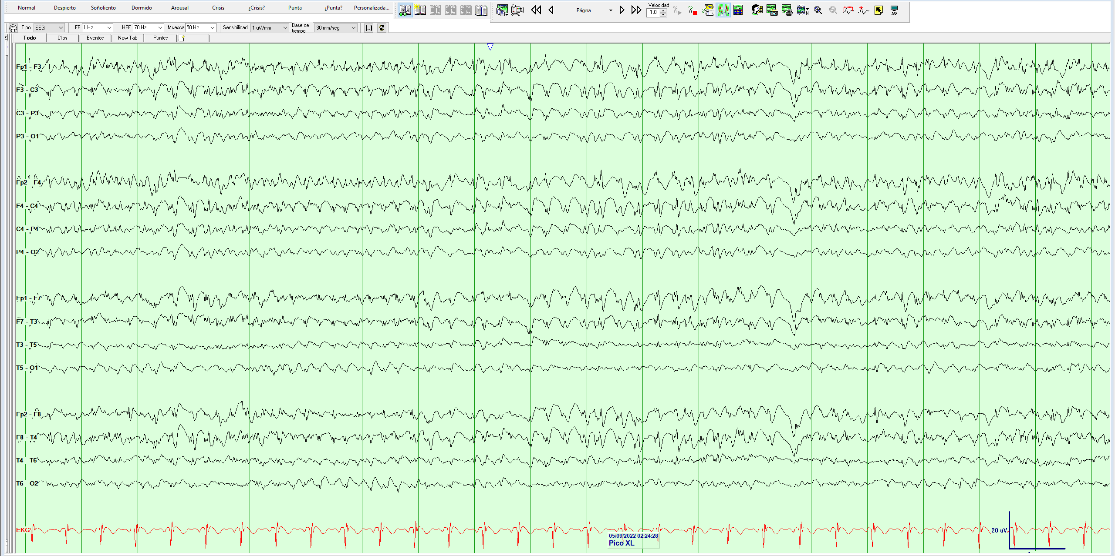
Task: Click the Velocidad value field showing 1,0
Action: (653, 13)
